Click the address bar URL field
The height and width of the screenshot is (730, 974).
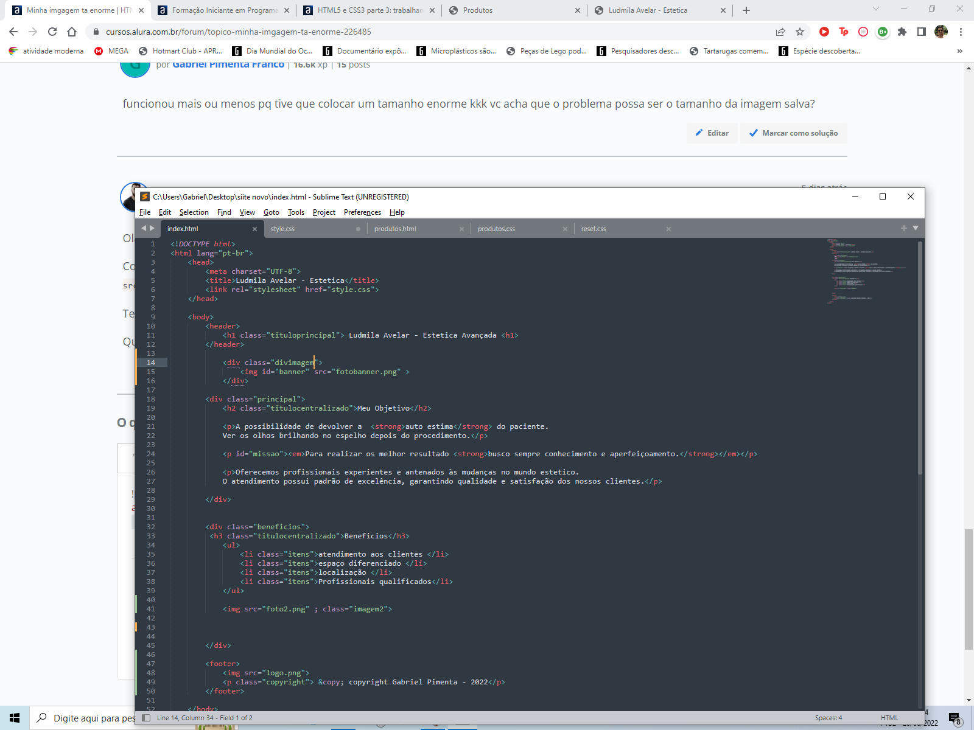tap(426, 32)
